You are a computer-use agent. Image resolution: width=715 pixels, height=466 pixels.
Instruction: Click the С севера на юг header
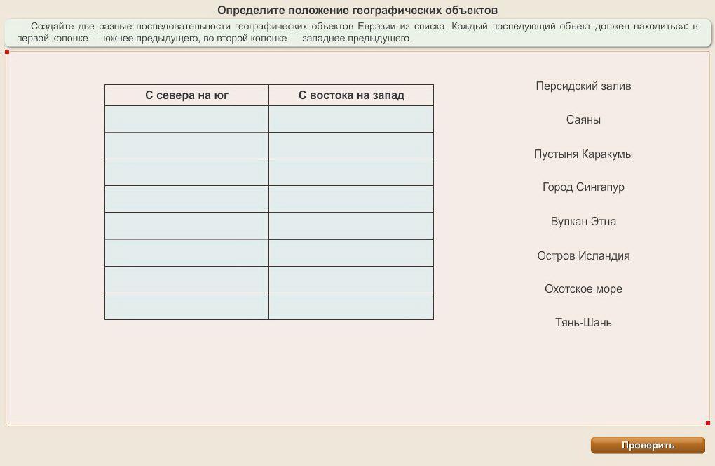click(187, 95)
